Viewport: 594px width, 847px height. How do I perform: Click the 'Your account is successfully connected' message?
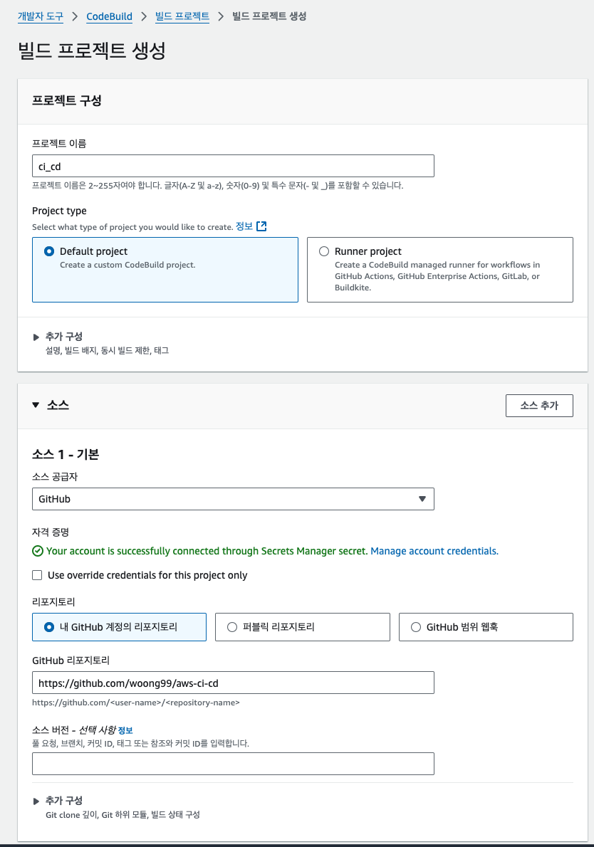click(x=207, y=551)
